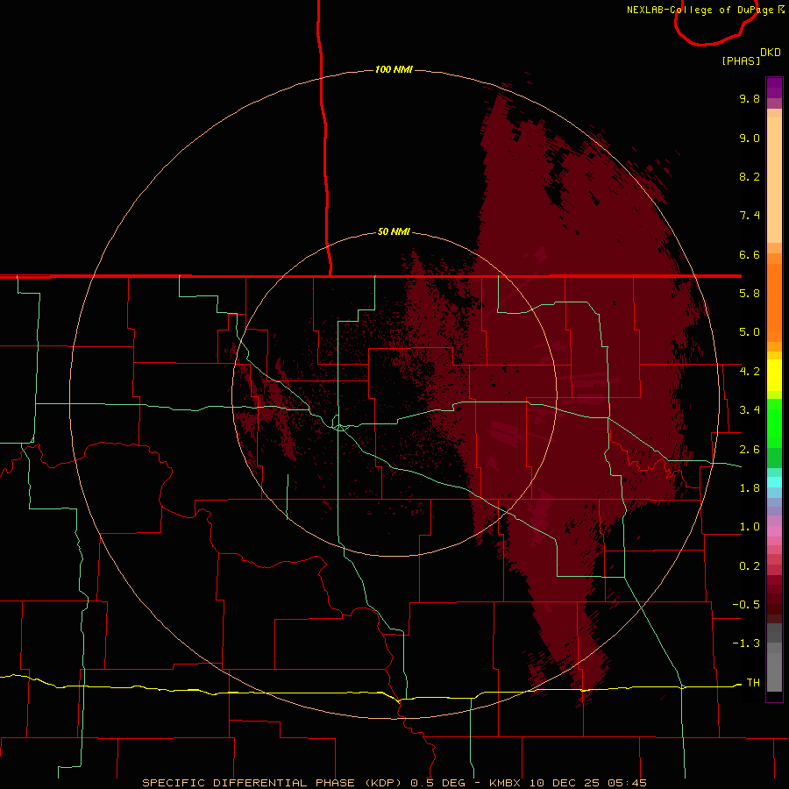This screenshot has width=789, height=789.
Task: Click the -1.3 scale value
Action: point(746,643)
